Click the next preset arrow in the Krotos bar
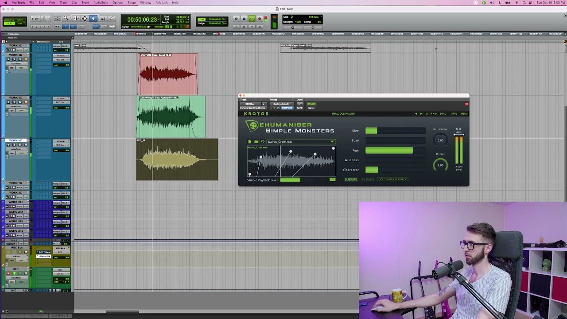The height and width of the screenshot is (319, 567). 421,114
